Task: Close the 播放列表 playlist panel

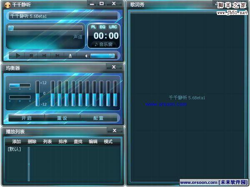Action: (115, 130)
